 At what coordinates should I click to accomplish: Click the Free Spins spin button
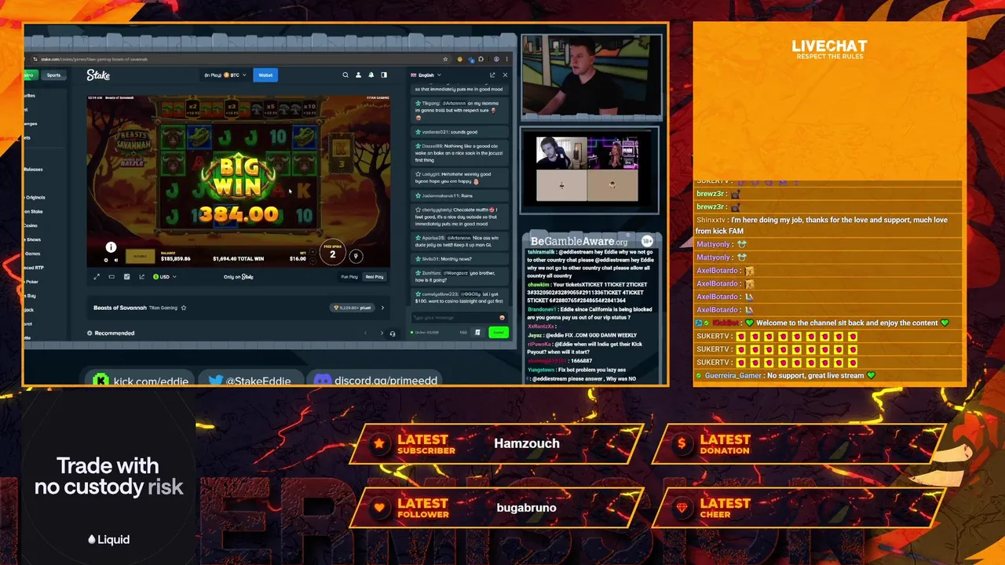tap(332, 253)
